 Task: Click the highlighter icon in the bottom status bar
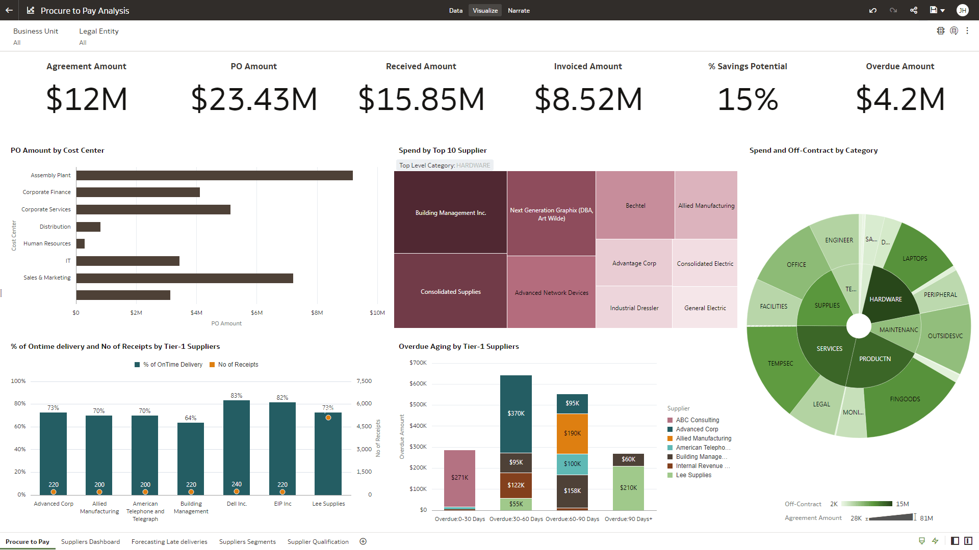(x=921, y=541)
